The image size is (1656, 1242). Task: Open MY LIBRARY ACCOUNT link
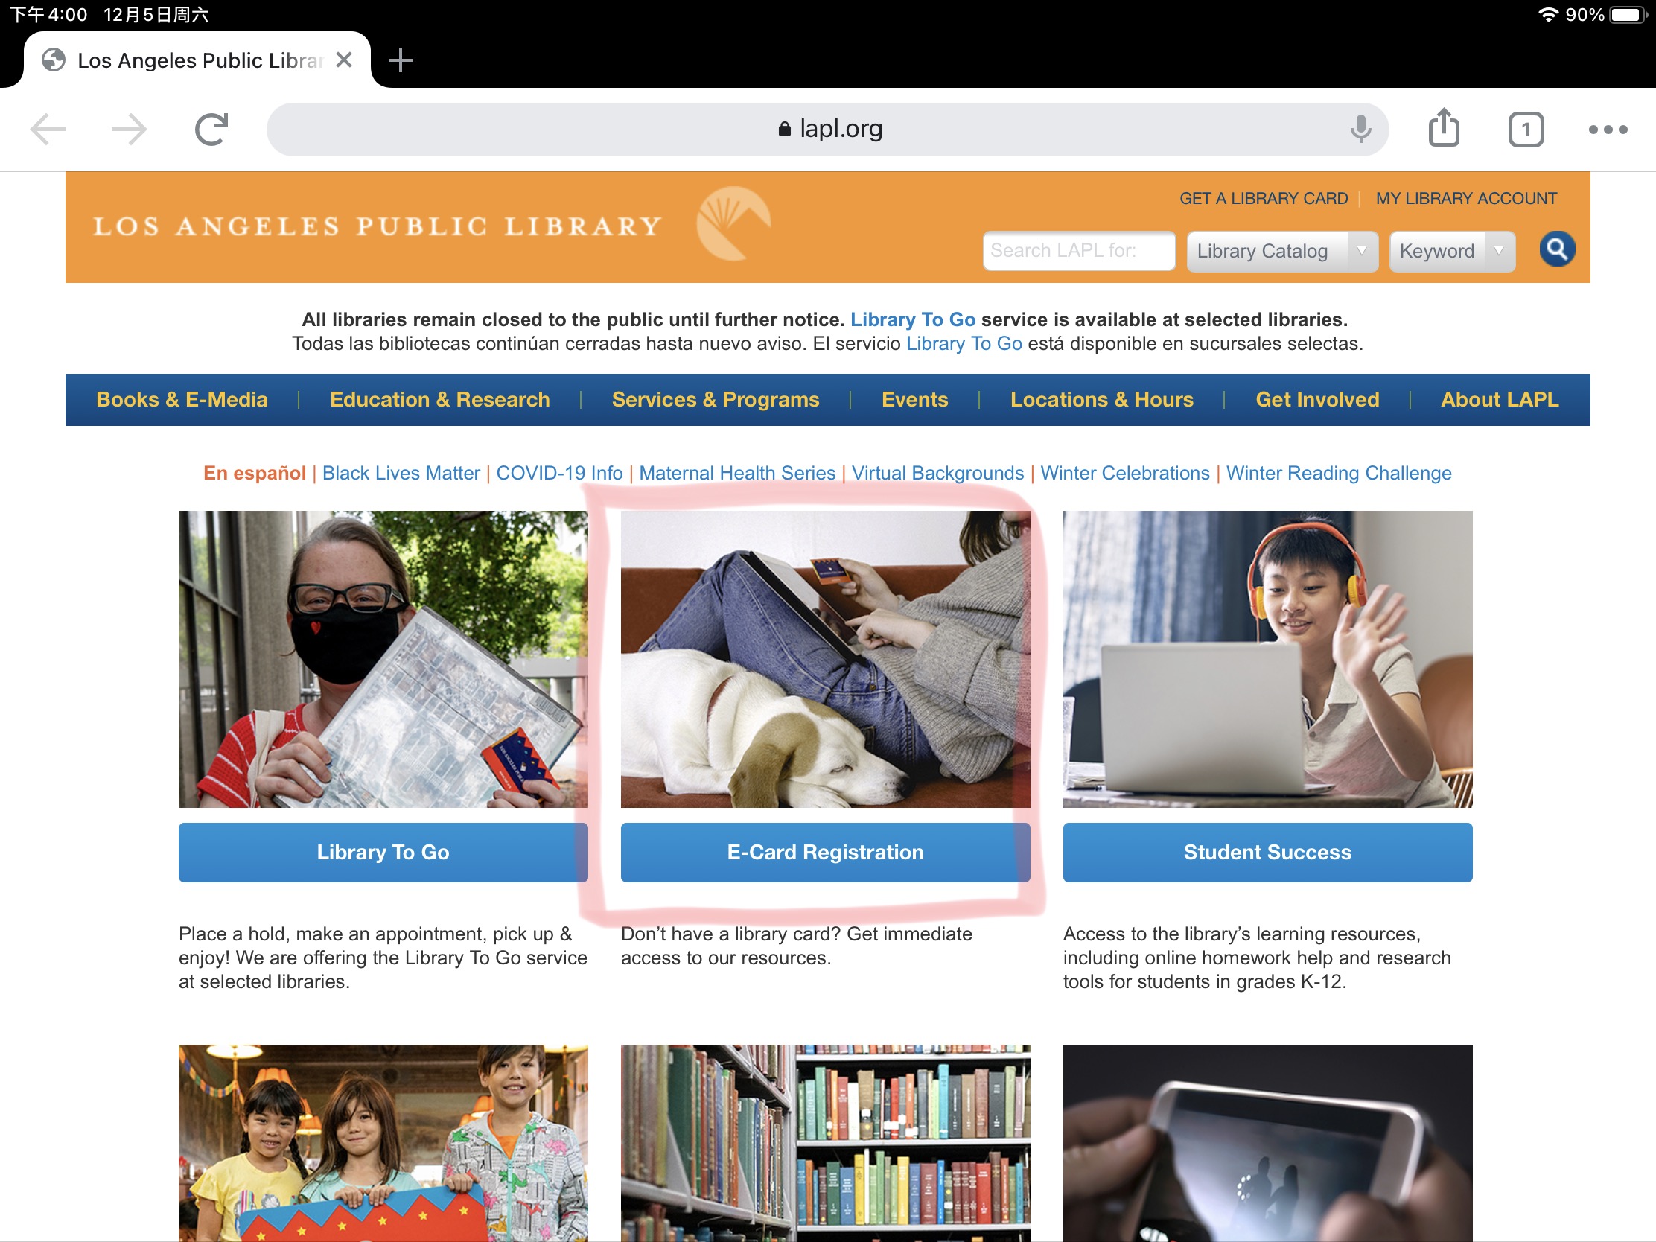[1466, 198]
